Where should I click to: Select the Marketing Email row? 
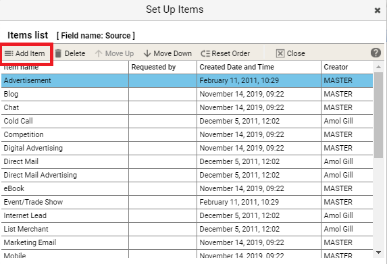tap(187, 242)
